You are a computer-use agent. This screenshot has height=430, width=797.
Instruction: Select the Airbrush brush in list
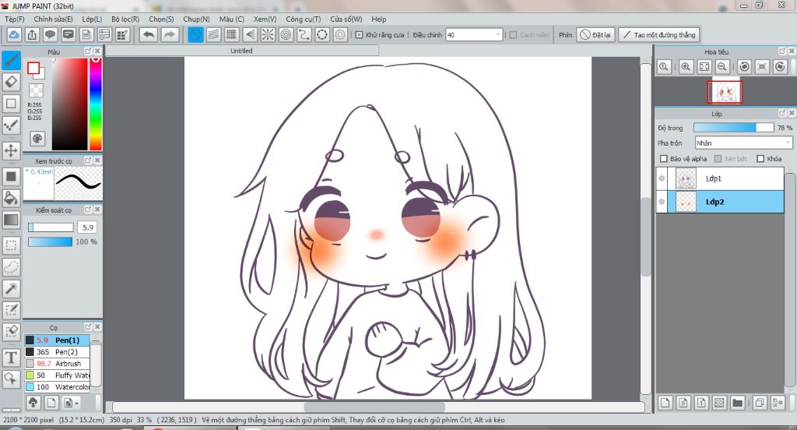click(58, 363)
